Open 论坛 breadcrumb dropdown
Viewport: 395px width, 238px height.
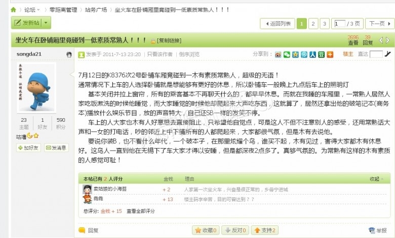click(x=32, y=10)
